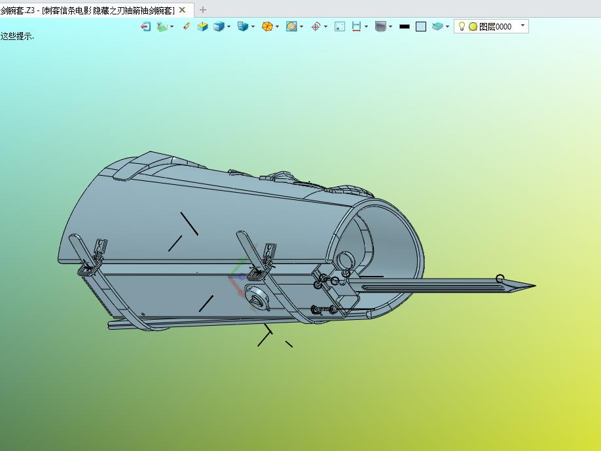The height and width of the screenshot is (451, 601).
Task: Toggle the lightbulb layer visibility icon
Action: point(462,26)
